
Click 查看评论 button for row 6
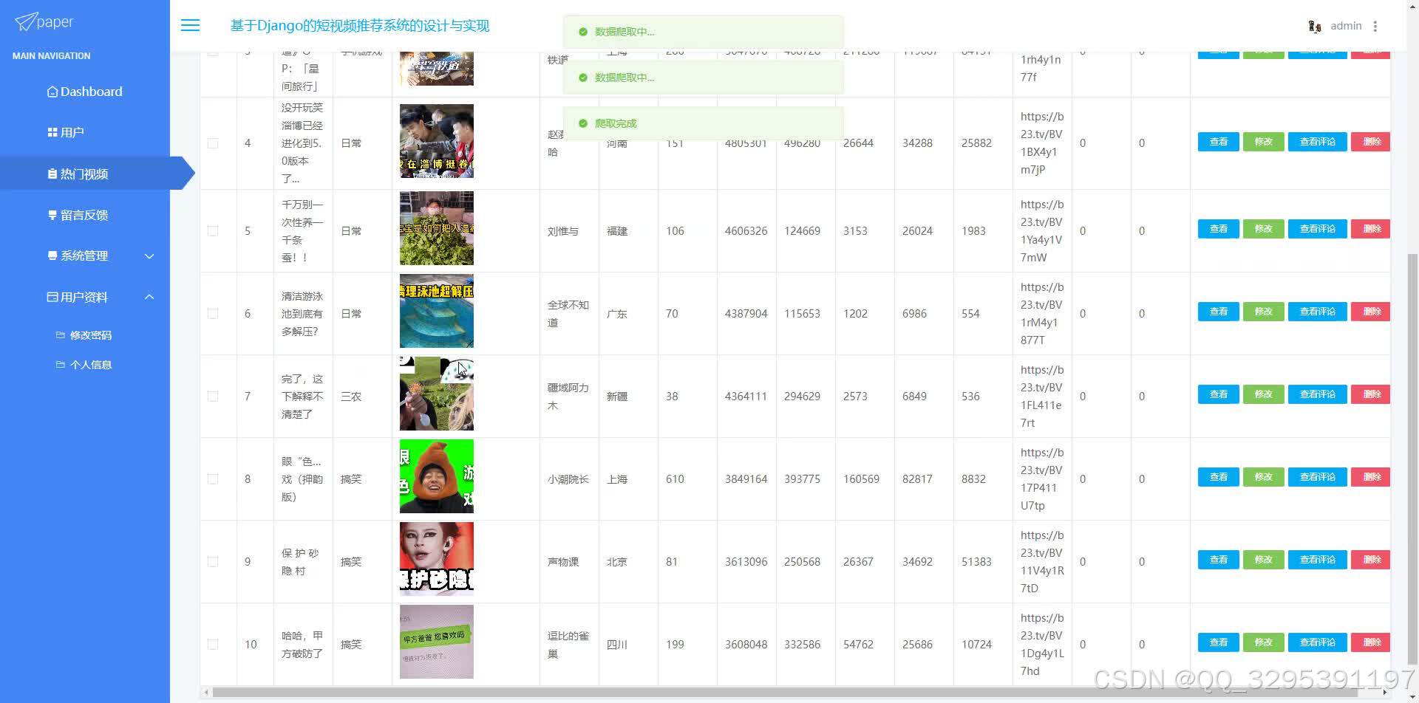[x=1317, y=312]
